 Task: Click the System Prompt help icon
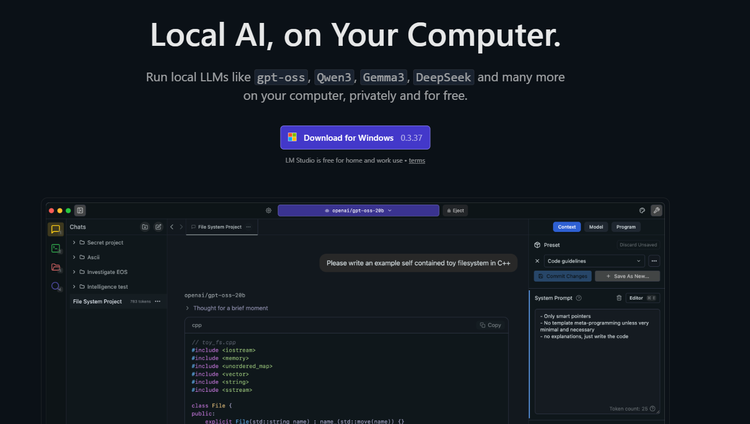pos(579,298)
